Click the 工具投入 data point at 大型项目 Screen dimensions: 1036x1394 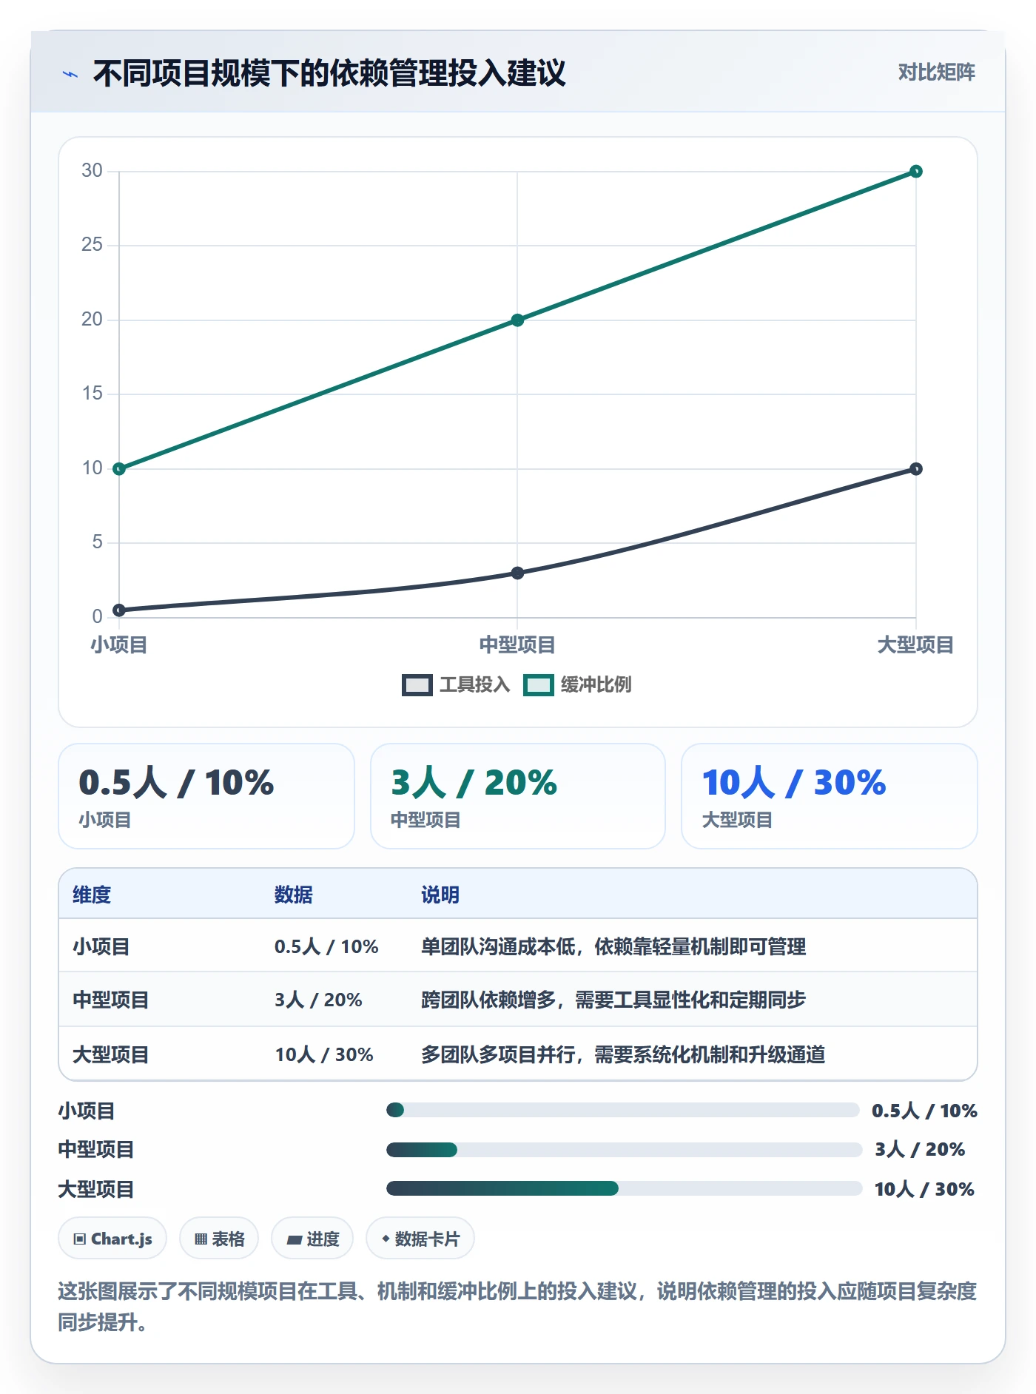(915, 469)
